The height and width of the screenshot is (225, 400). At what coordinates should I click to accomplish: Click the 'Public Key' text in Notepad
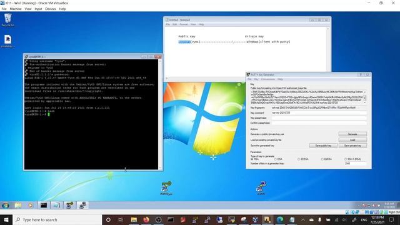(187, 36)
